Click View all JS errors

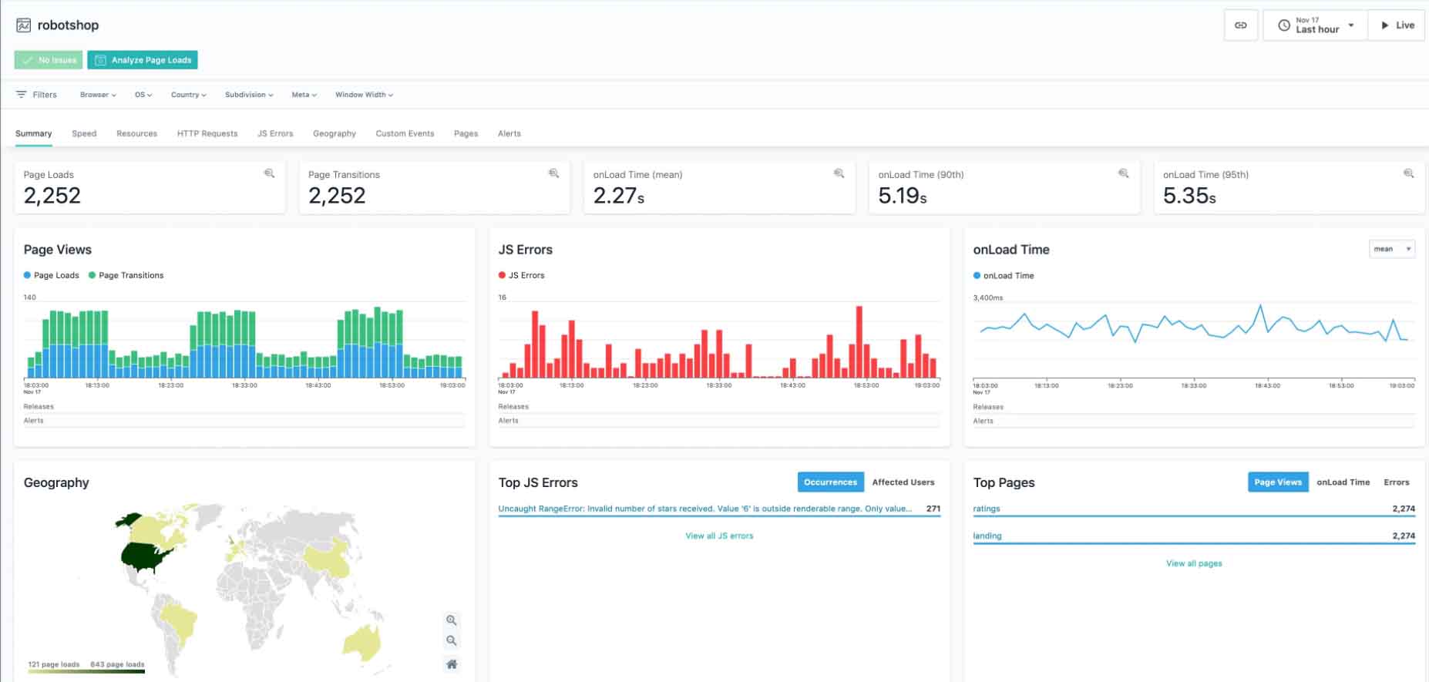(719, 536)
